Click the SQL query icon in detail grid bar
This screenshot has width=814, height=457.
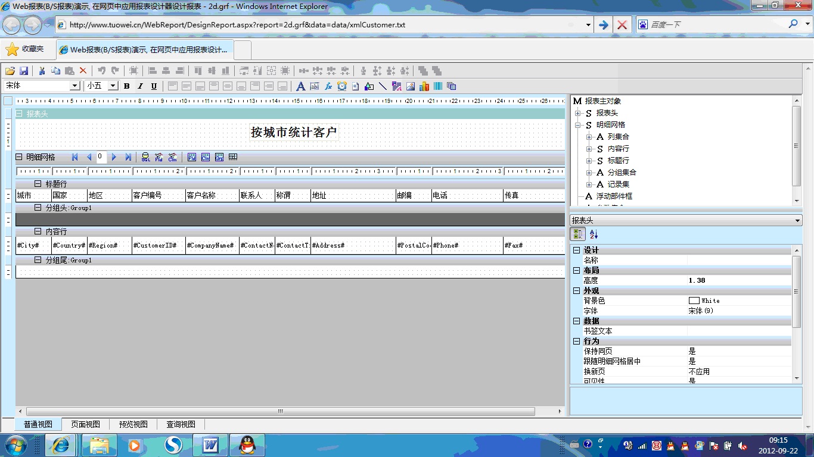click(145, 157)
